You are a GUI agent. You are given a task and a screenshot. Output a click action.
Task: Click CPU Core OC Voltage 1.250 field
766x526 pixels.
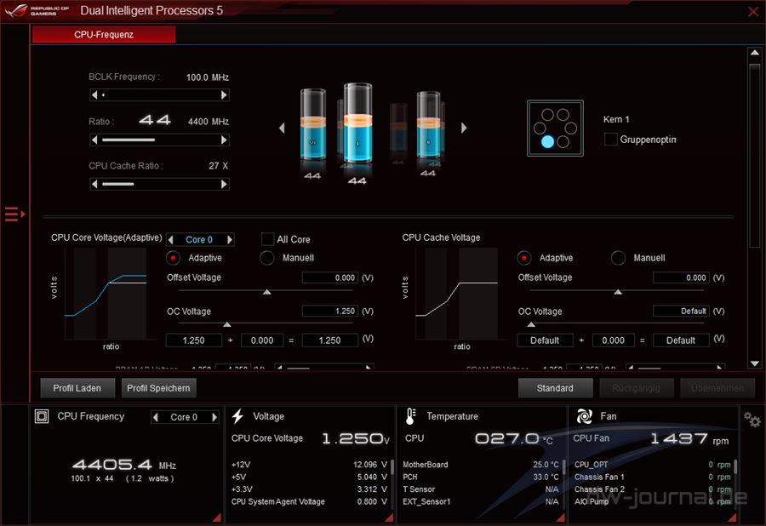click(329, 312)
